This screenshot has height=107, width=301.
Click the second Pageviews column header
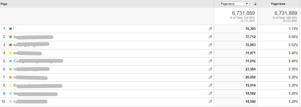278,4
